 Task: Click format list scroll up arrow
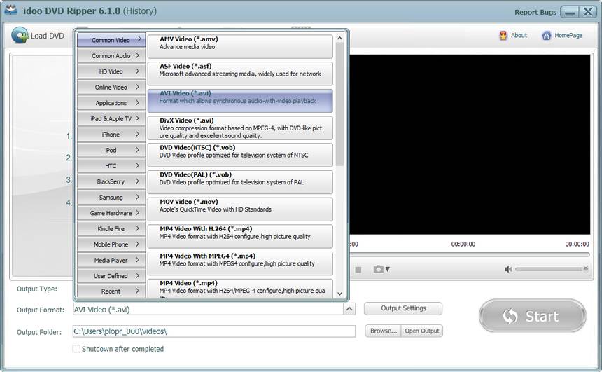[x=339, y=38]
